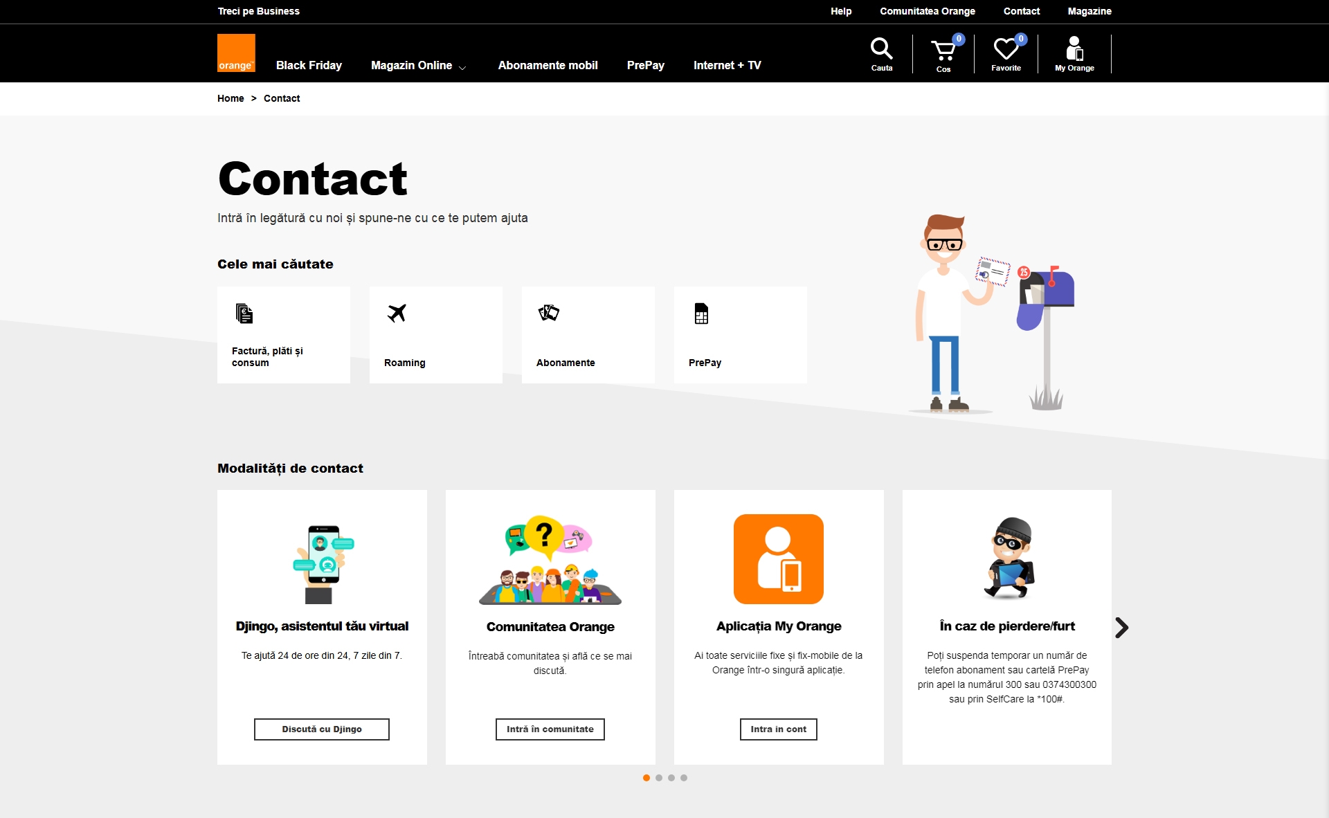Click the Orange logo
The image size is (1329, 818).
(236, 53)
